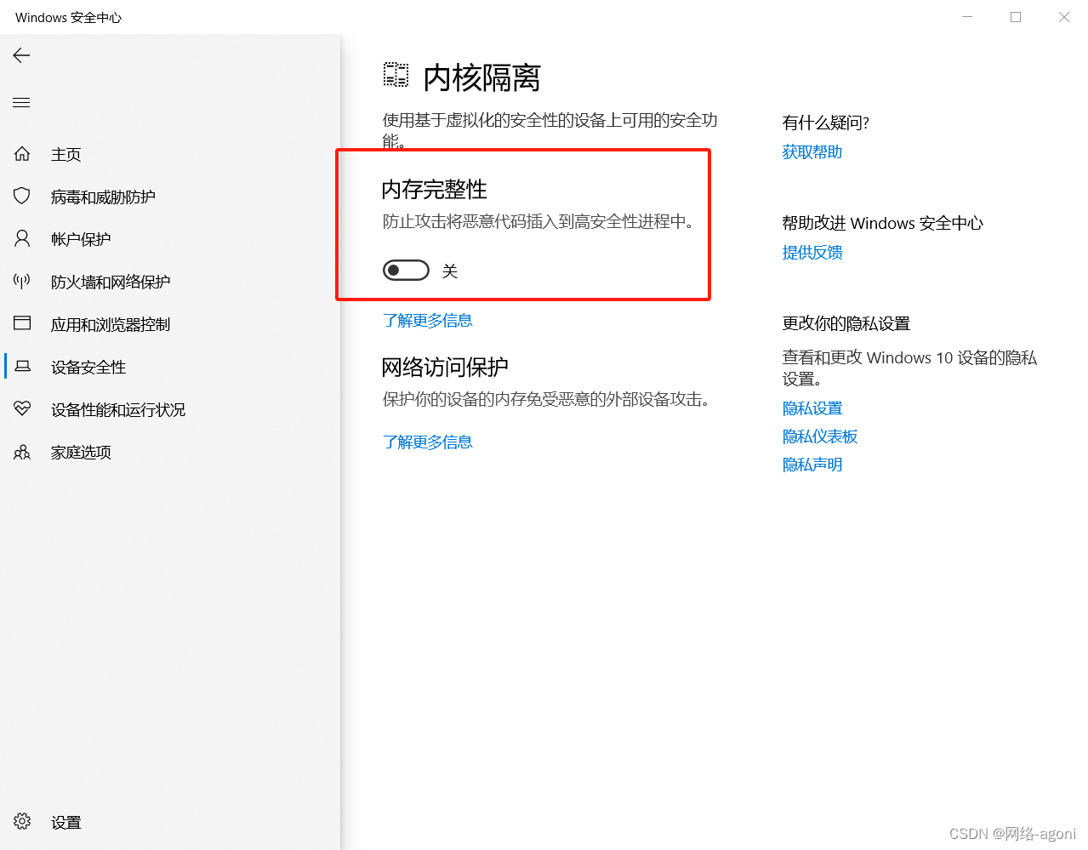1088x850 pixels.
Task: Open the hamburger navigation menu
Action: (x=22, y=103)
